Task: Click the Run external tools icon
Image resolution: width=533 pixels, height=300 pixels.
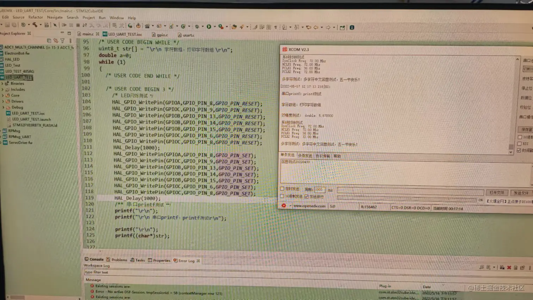Action: pyautogui.click(x=221, y=26)
